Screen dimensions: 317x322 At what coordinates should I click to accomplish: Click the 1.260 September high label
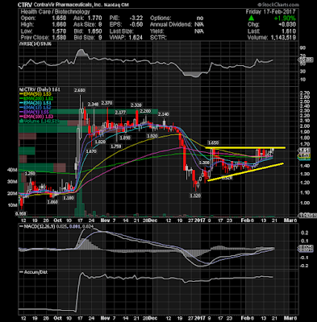coord(30,174)
